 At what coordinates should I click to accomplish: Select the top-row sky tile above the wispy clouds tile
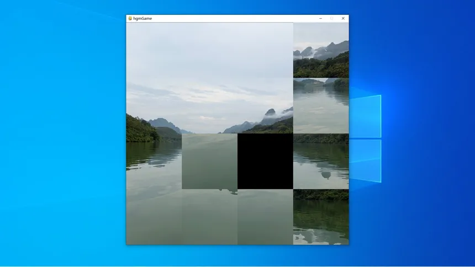click(210, 50)
